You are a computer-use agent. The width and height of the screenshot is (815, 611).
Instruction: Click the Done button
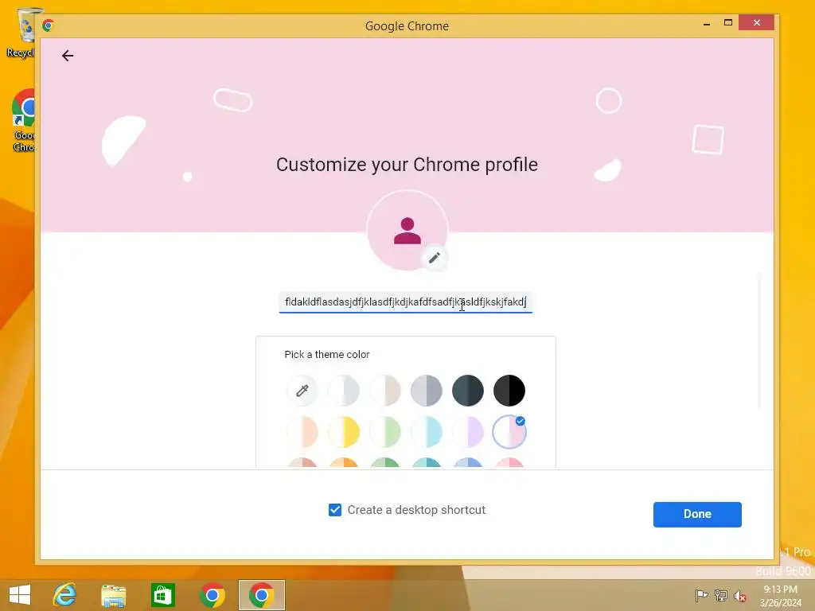coord(697,515)
